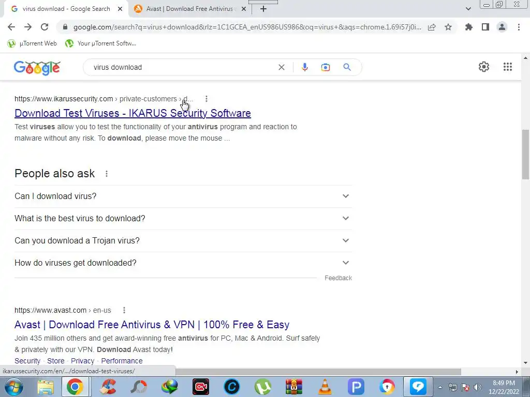530x397 pixels.
Task: Open Avast Store sitelink
Action: [x=56, y=361]
